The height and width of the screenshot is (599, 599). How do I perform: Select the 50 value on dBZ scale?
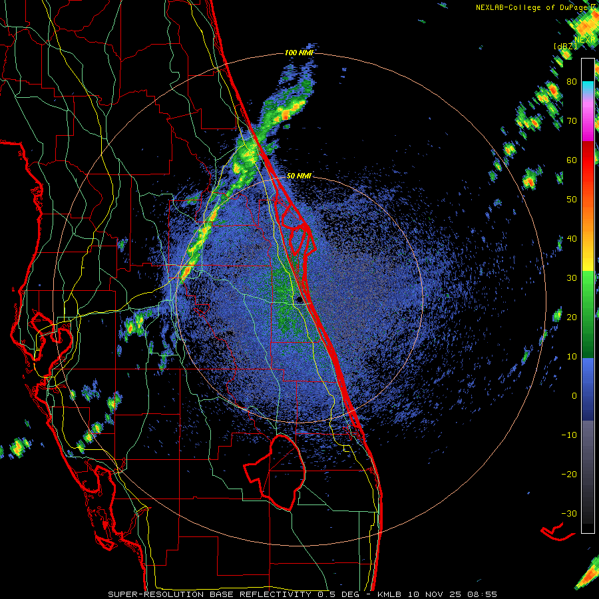tap(572, 200)
